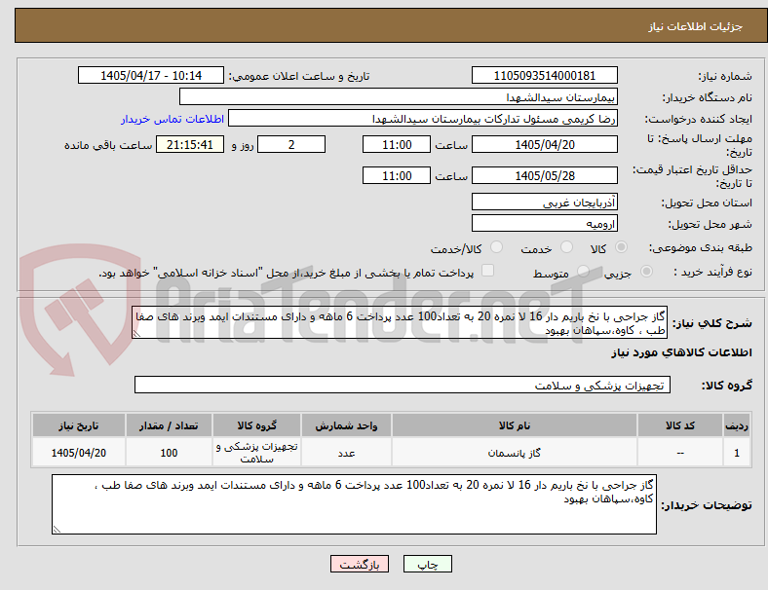The image size is (768, 590).
Task: Click the response deadline date 1405/04/20 field
Action: click(x=544, y=145)
